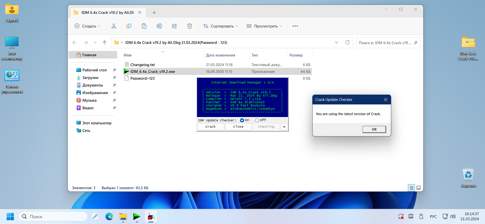The height and width of the screenshot is (224, 485).
Task: Click the breadcrumb chevron before folder name
Action: (122, 43)
